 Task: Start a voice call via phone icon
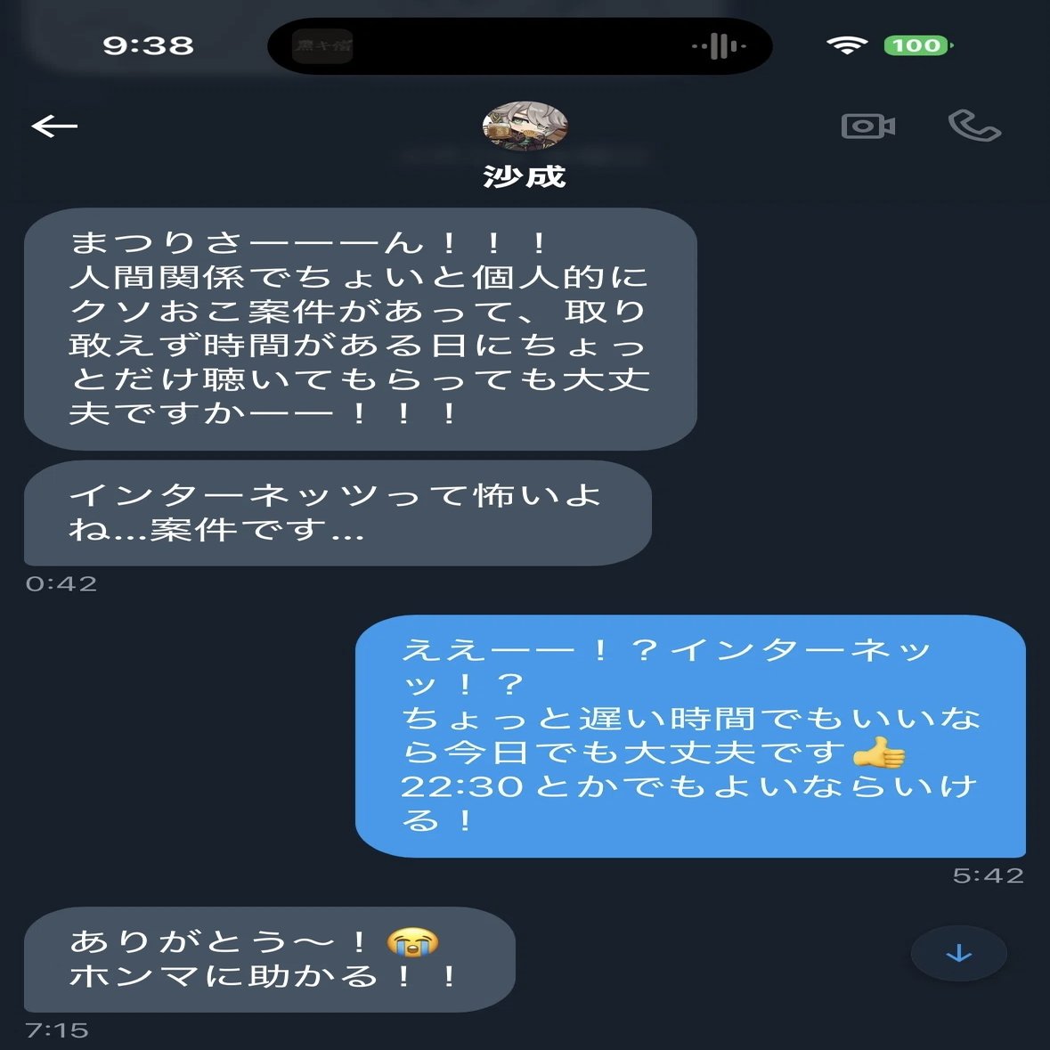pos(974,126)
